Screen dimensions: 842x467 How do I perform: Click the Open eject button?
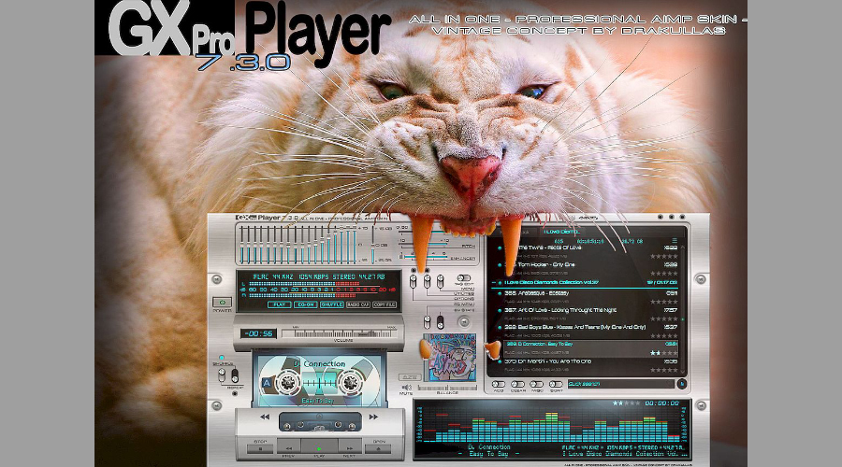(x=379, y=448)
